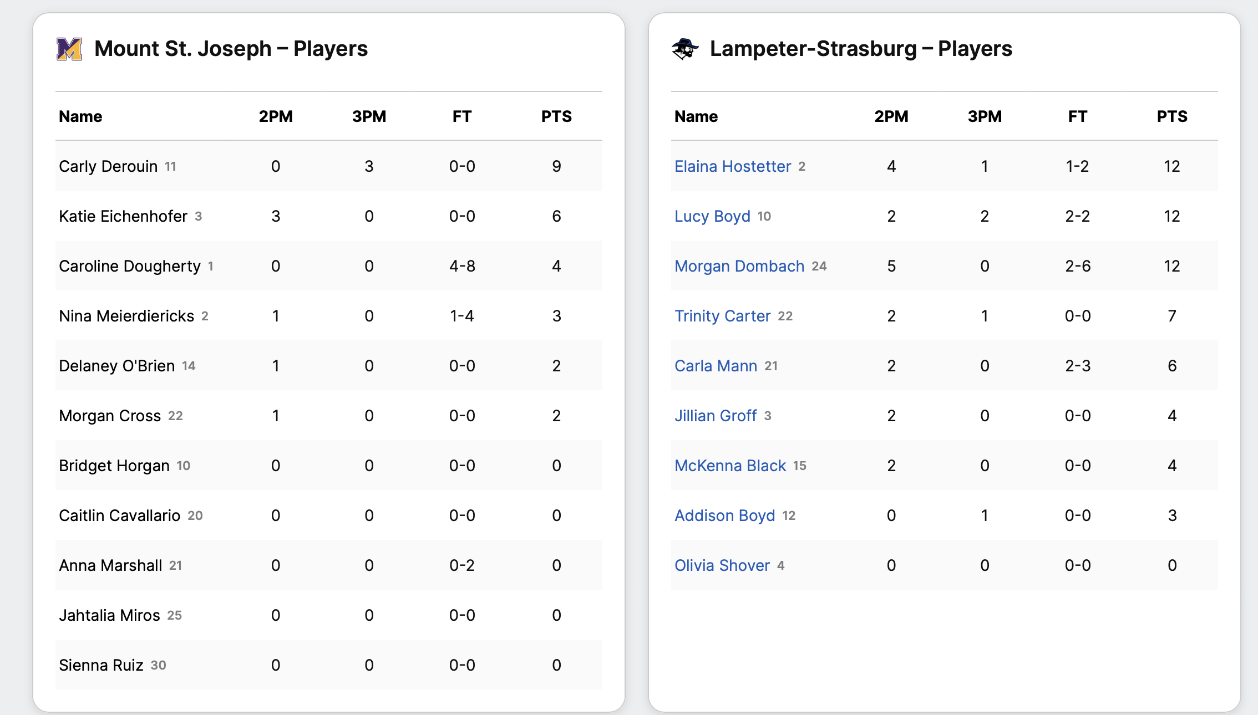Click 3PM column header in Lampeter-Strasburg table
This screenshot has height=715, width=1258.
coord(985,116)
